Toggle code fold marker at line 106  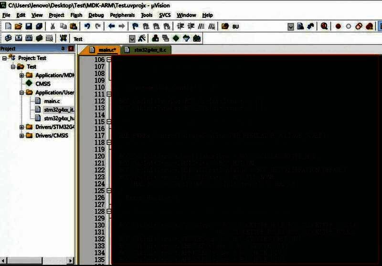coord(109,60)
